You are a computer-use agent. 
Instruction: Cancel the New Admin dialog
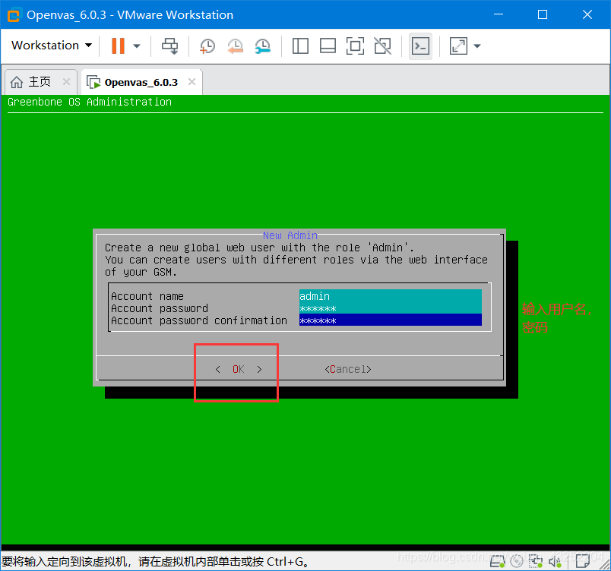(x=347, y=369)
